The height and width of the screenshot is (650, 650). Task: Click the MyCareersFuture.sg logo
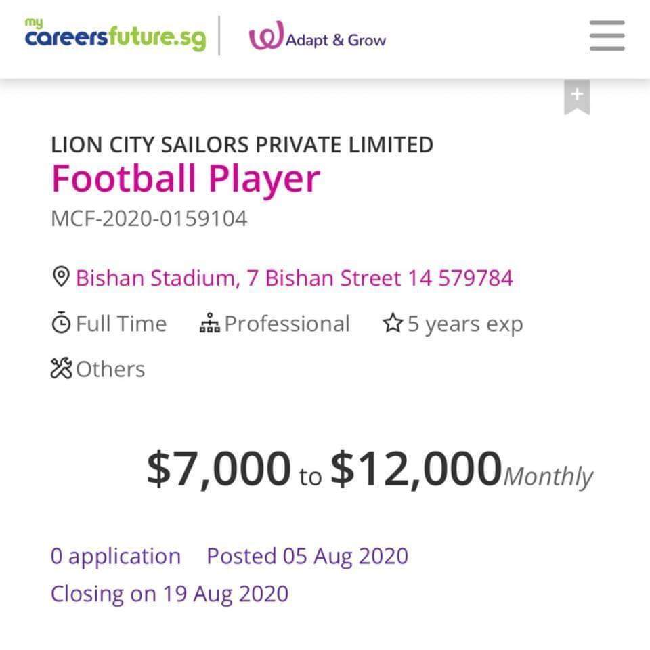click(x=115, y=35)
